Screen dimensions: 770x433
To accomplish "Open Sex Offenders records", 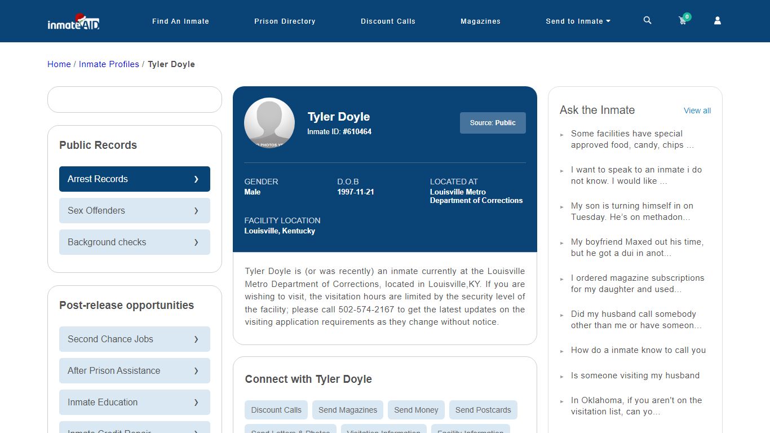I will (135, 210).
